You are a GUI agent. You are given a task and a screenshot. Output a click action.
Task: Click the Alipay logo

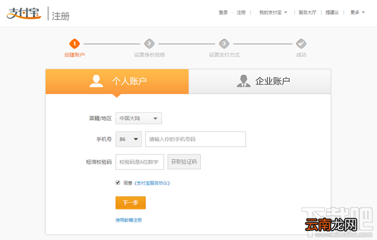[x=24, y=13]
